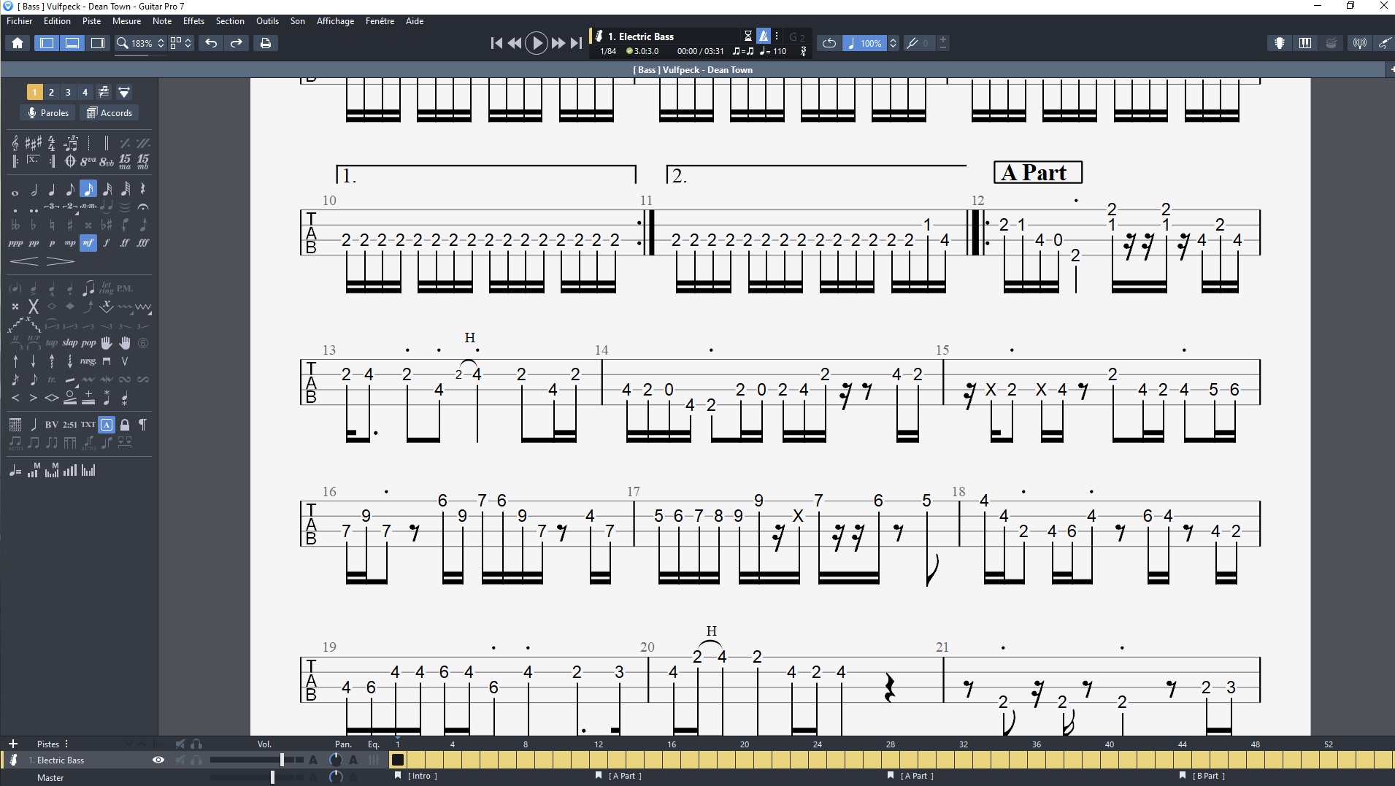The height and width of the screenshot is (786, 1395).
Task: Click the Paroles button
Action: coord(48,113)
